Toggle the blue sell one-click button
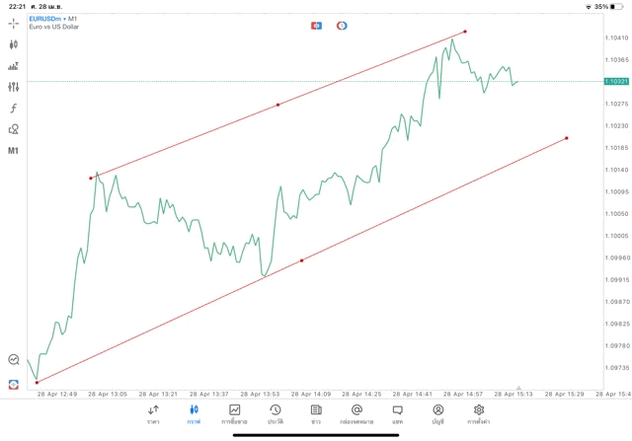 317,26
